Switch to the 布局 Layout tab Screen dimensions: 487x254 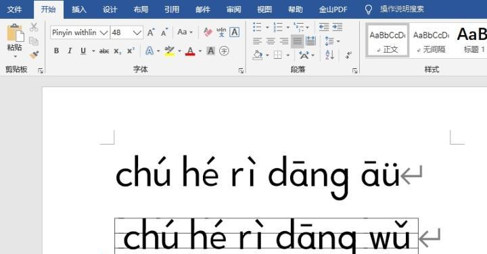[x=141, y=9]
